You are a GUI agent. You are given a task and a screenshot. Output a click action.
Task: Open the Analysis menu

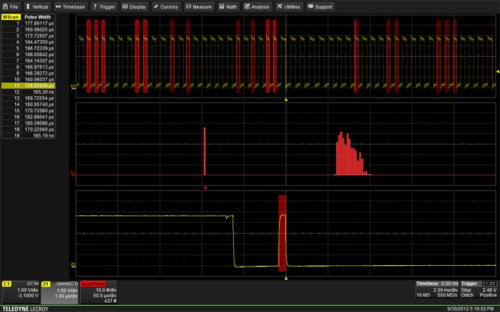pyautogui.click(x=258, y=6)
